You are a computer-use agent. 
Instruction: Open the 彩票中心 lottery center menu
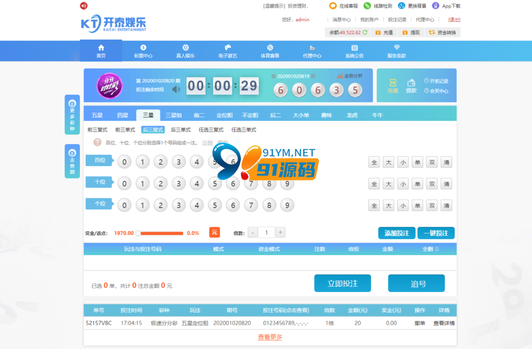143,51
